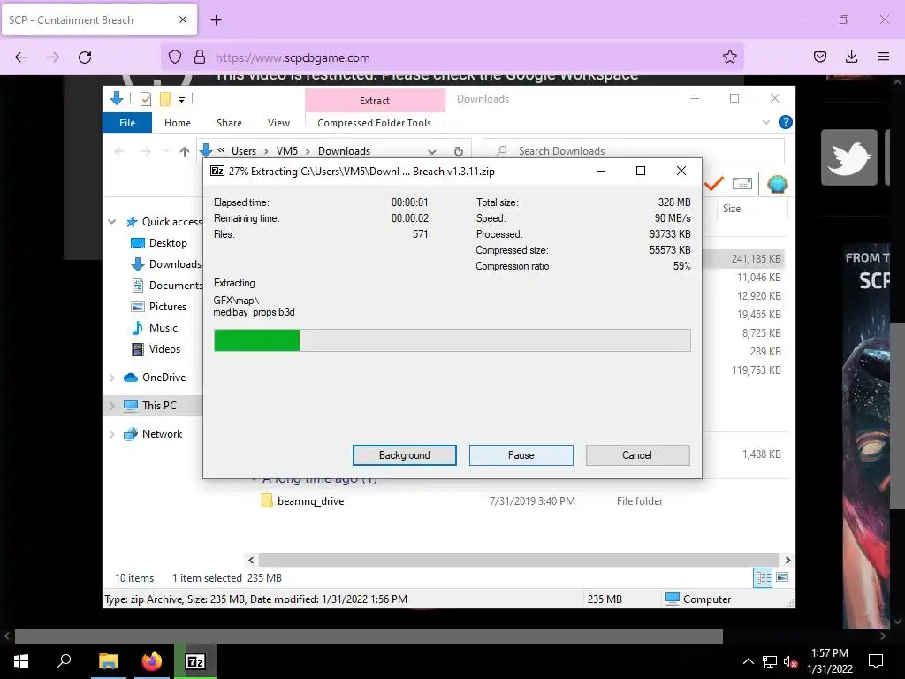Collapse the Quick access tree node
This screenshot has width=905, height=679.
click(112, 222)
